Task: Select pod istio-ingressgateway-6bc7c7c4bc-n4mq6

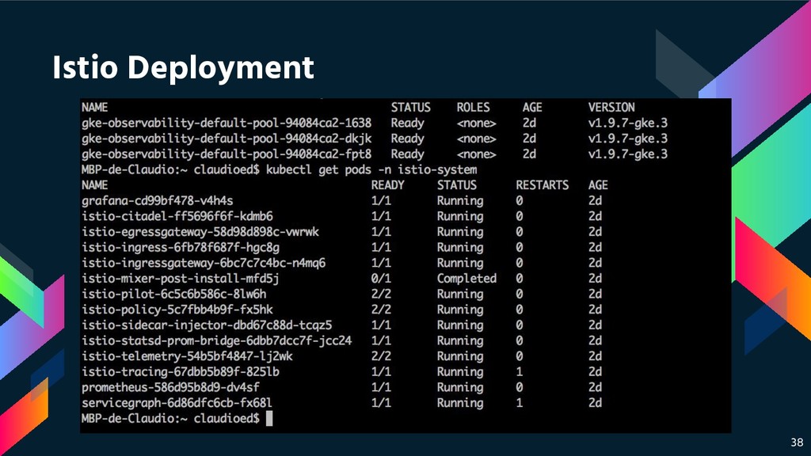Action: [204, 263]
